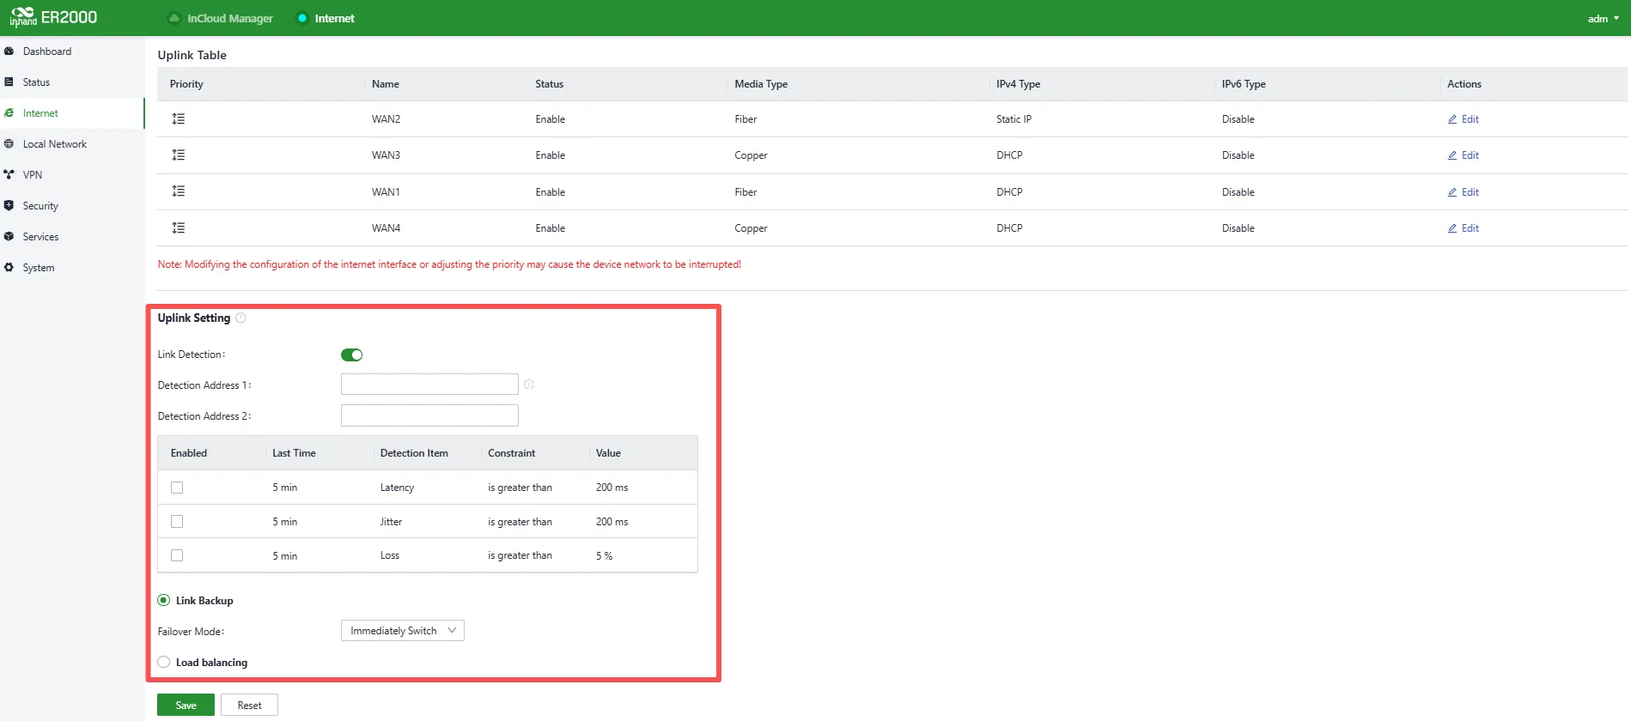This screenshot has width=1631, height=721.
Task: Click the priority reorder icon for WAN2
Action: pyautogui.click(x=179, y=119)
